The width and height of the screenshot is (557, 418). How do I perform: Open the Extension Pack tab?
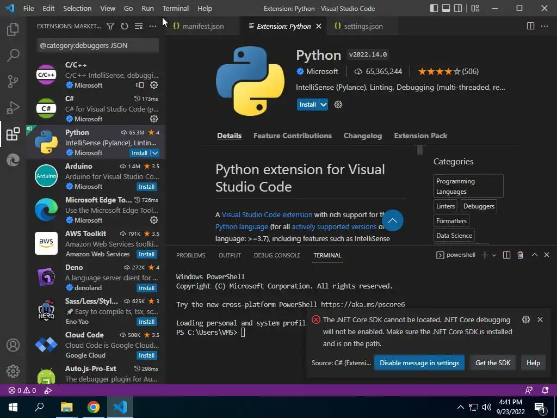coord(420,136)
